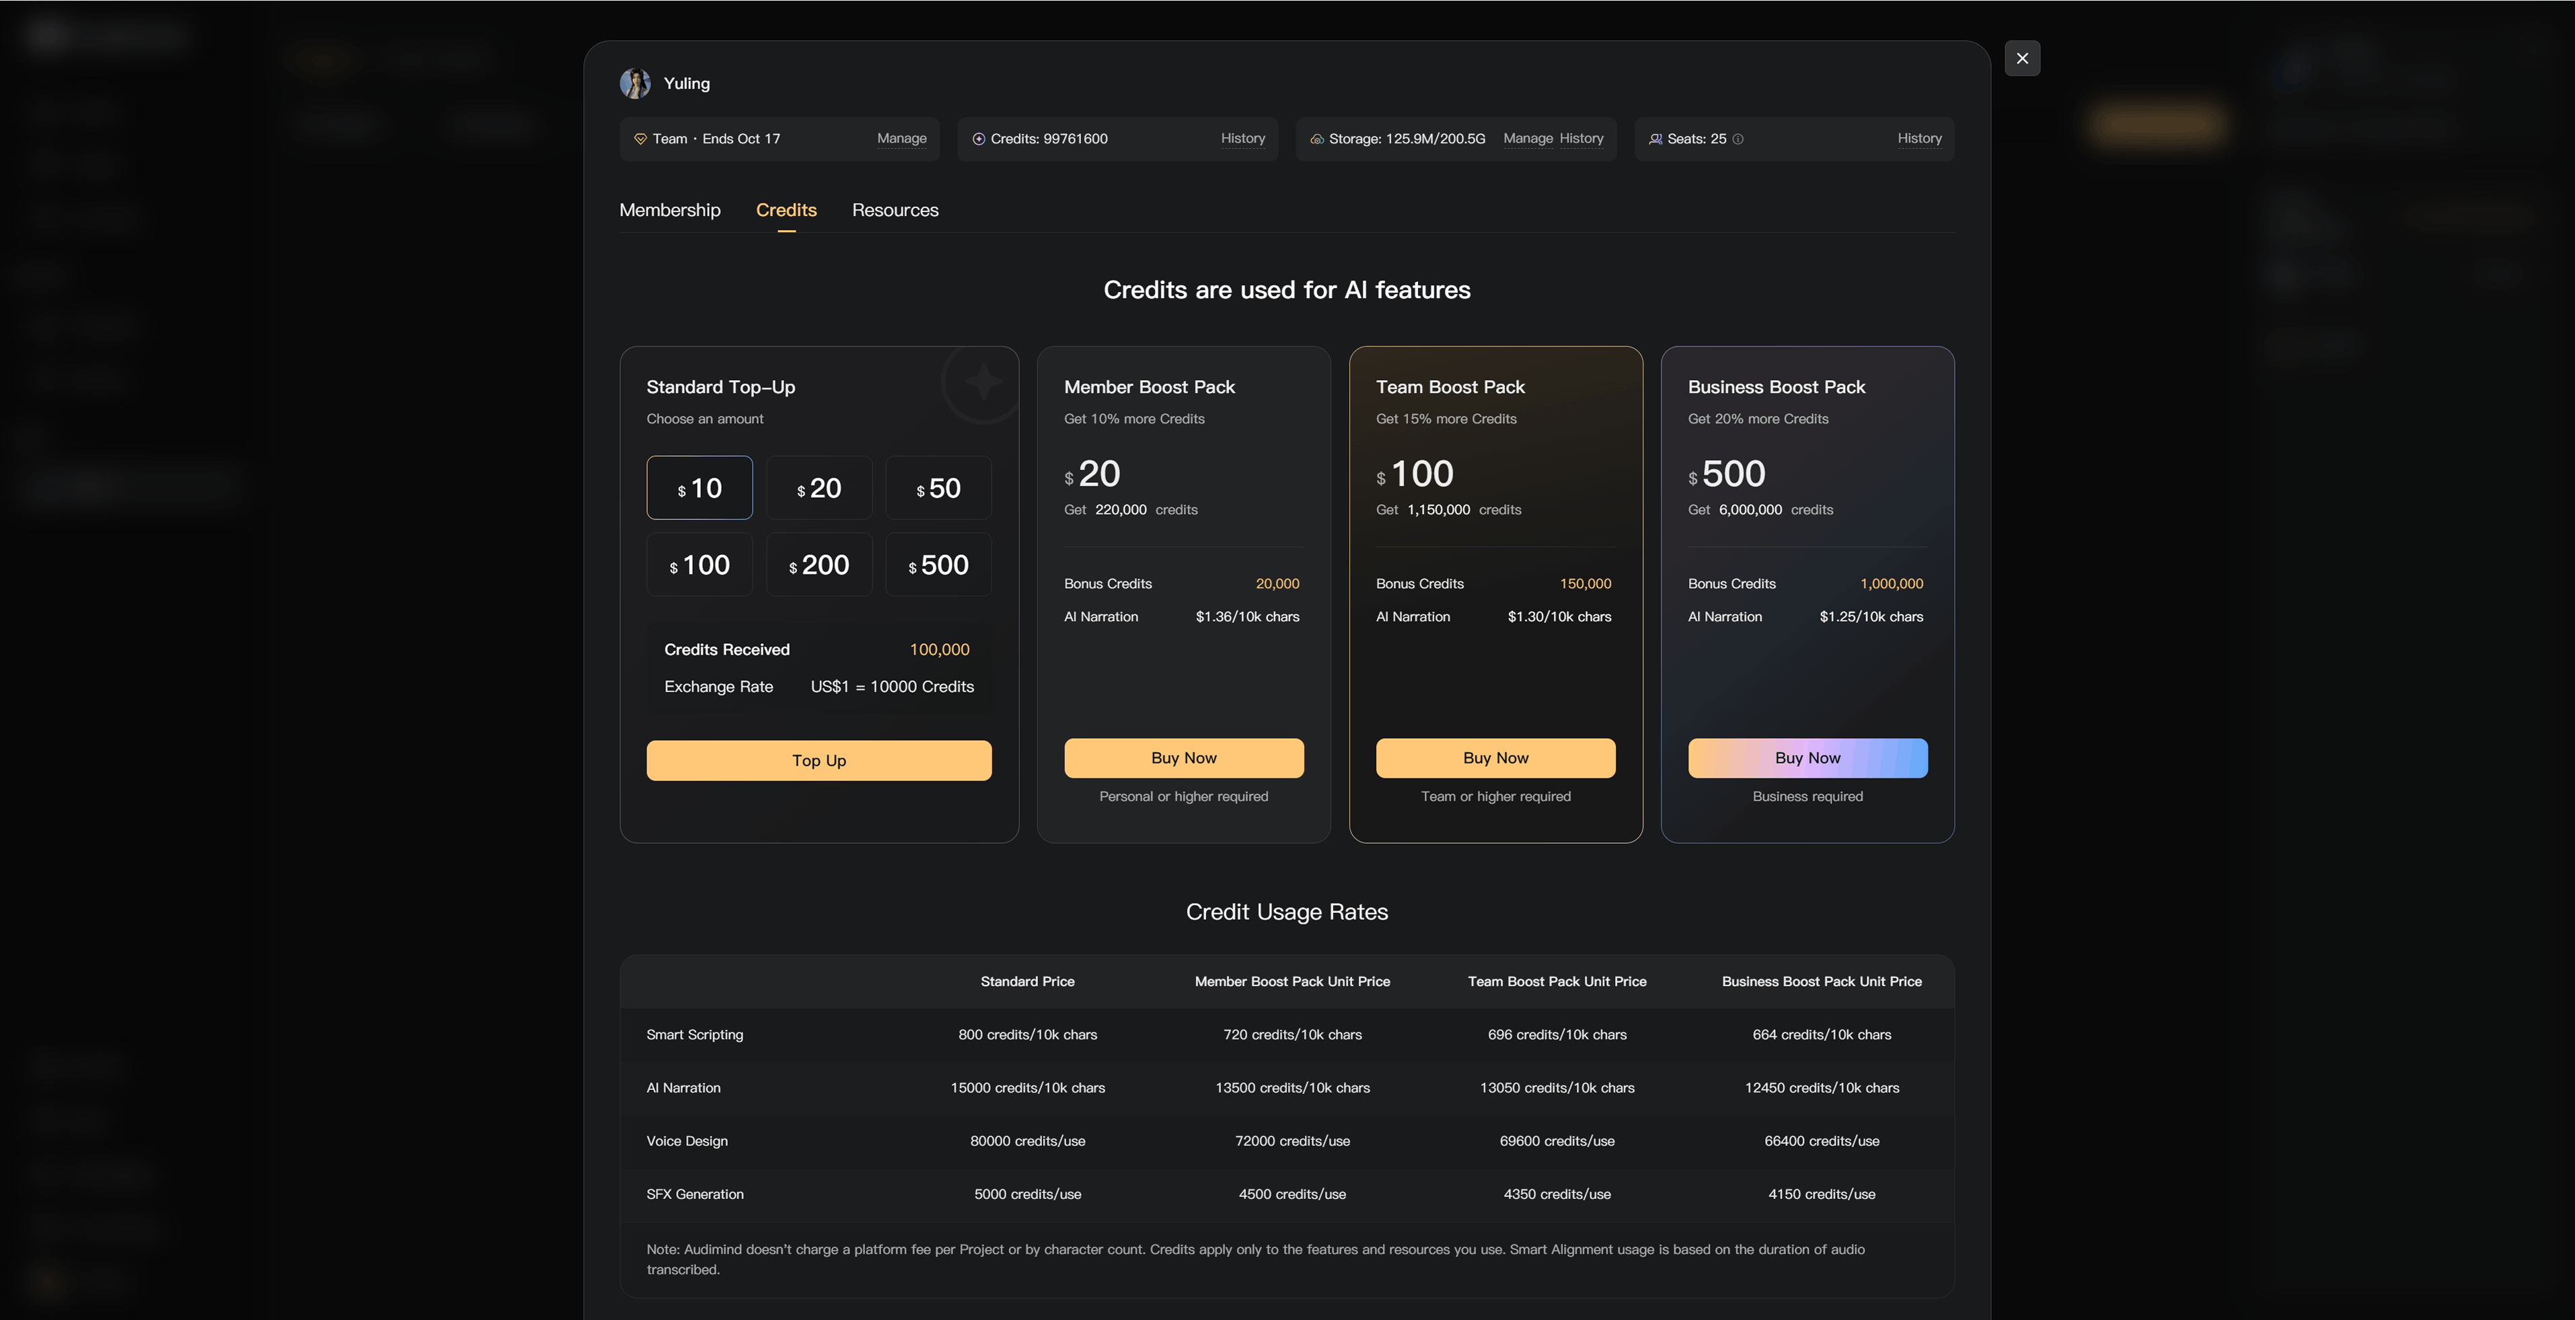This screenshot has height=1320, width=2575.
Task: Click 696 credits/10k chars cell
Action: [1557, 1035]
